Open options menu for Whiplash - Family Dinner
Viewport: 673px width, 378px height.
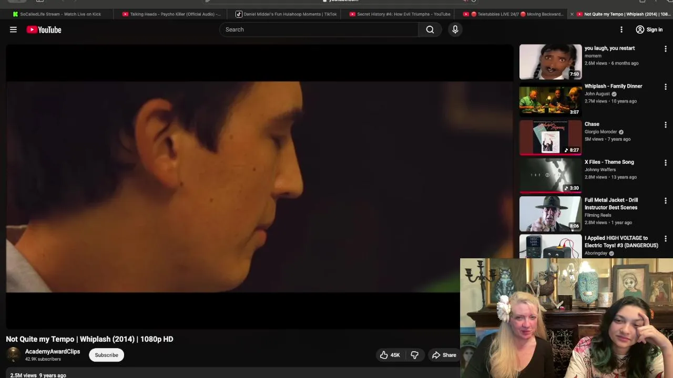click(x=666, y=87)
